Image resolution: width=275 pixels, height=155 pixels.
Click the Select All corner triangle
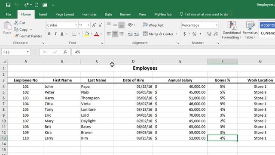click(x=5, y=61)
